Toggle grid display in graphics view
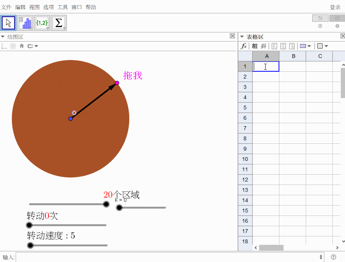The image size is (345, 262). [x=13, y=46]
